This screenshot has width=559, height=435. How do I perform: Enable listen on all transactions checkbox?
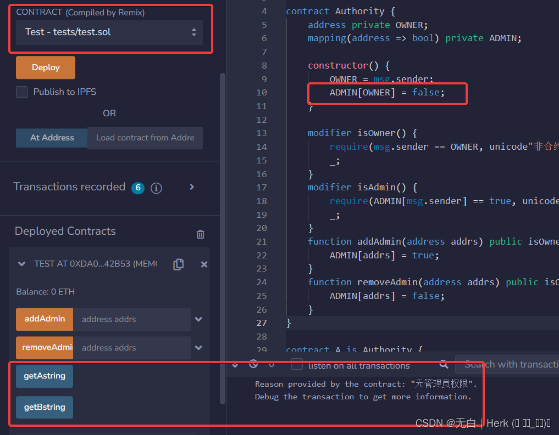point(297,364)
